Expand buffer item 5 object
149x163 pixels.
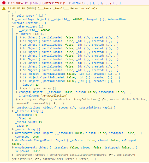(x=21, y=56)
